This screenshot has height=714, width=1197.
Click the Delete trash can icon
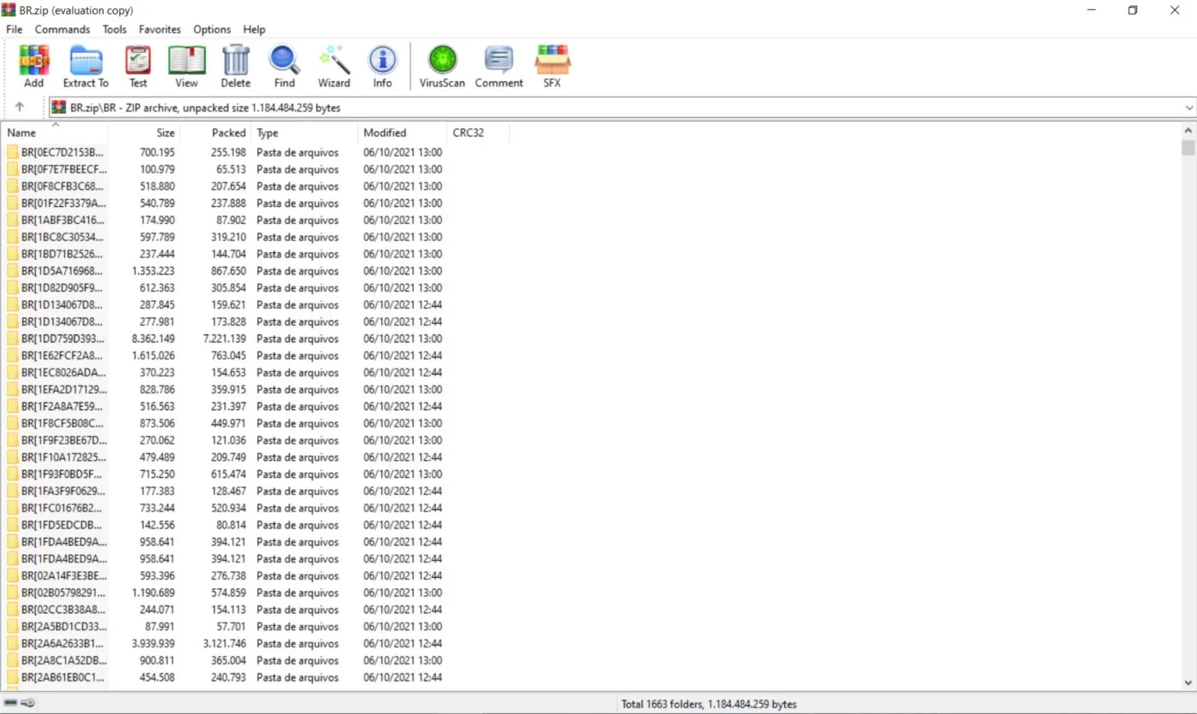coord(236,66)
